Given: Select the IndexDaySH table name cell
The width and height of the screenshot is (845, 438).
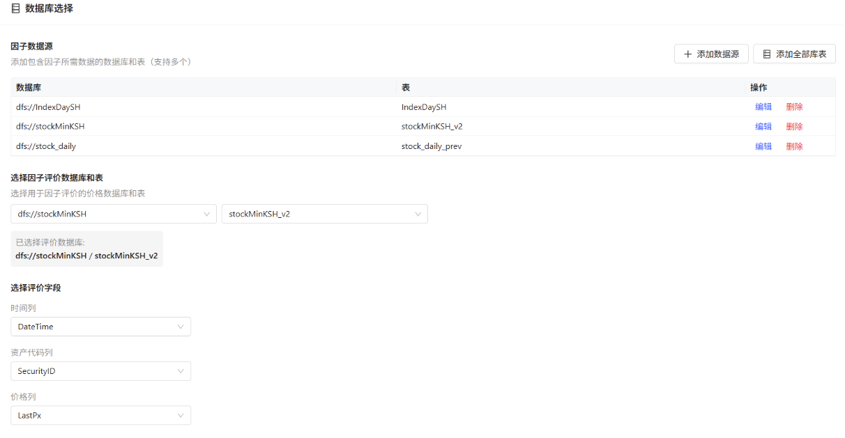Looking at the screenshot, I should coord(424,107).
